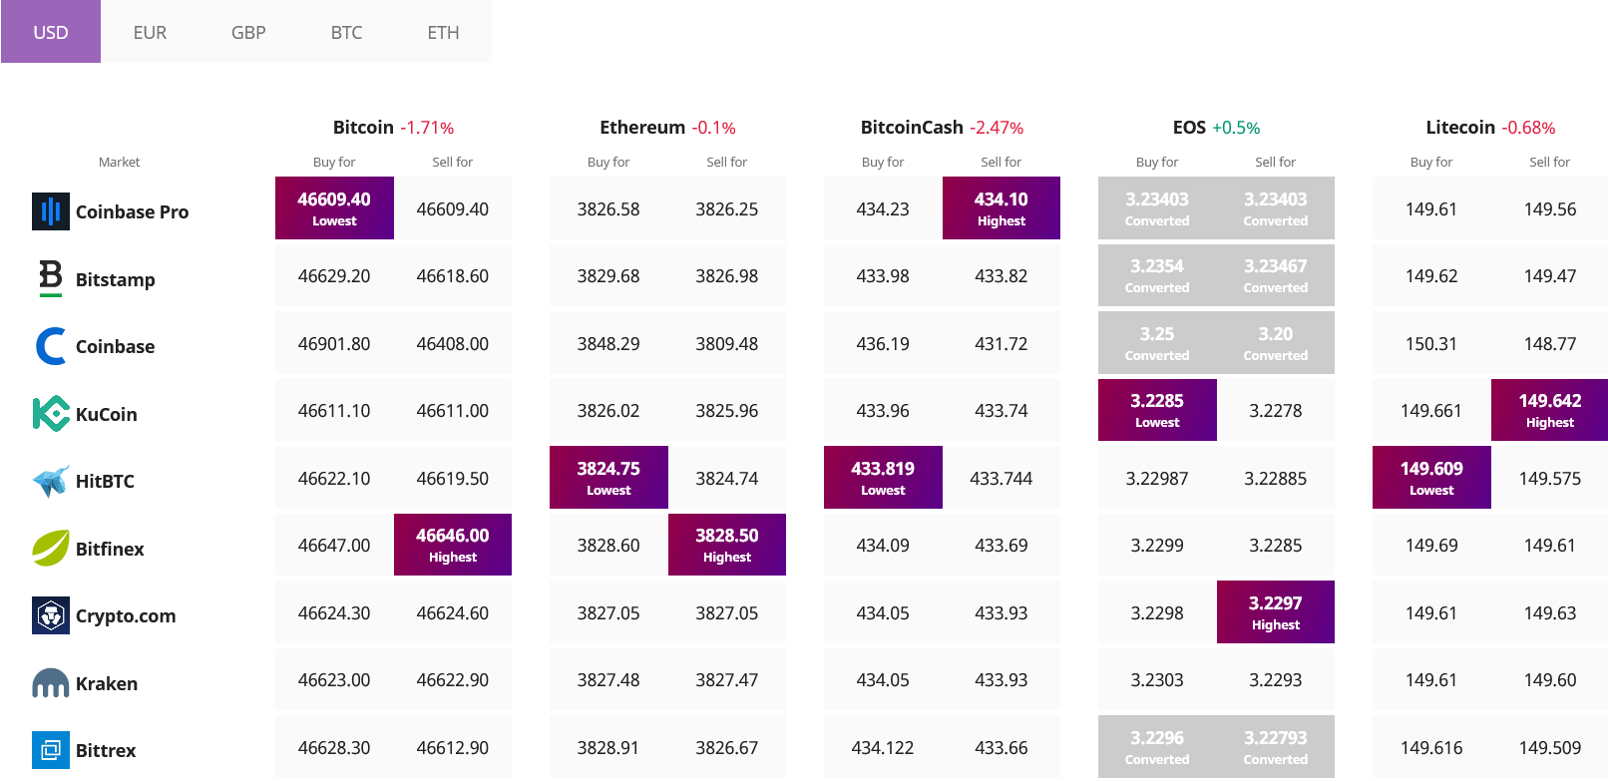Image resolution: width=1608 pixels, height=781 pixels.
Task: Click the Market column header
Action: [119, 162]
